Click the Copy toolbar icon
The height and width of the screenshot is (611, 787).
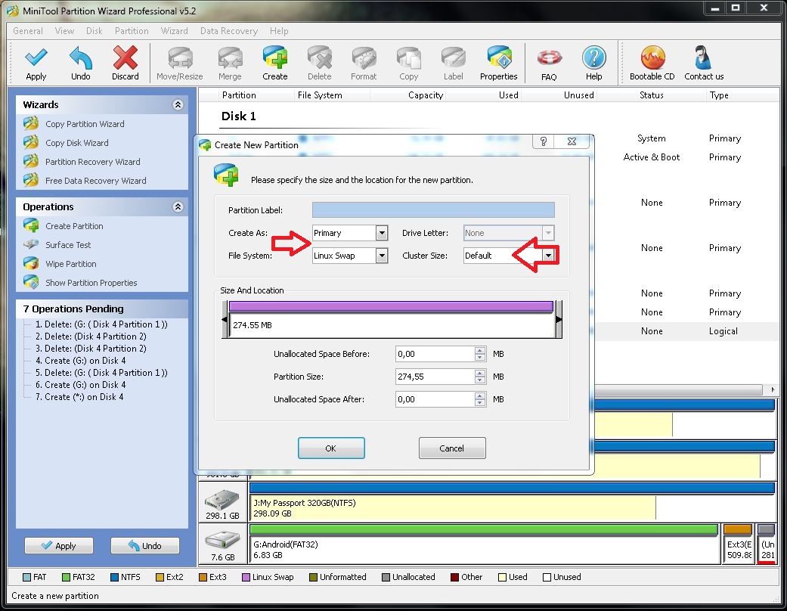pyautogui.click(x=408, y=57)
